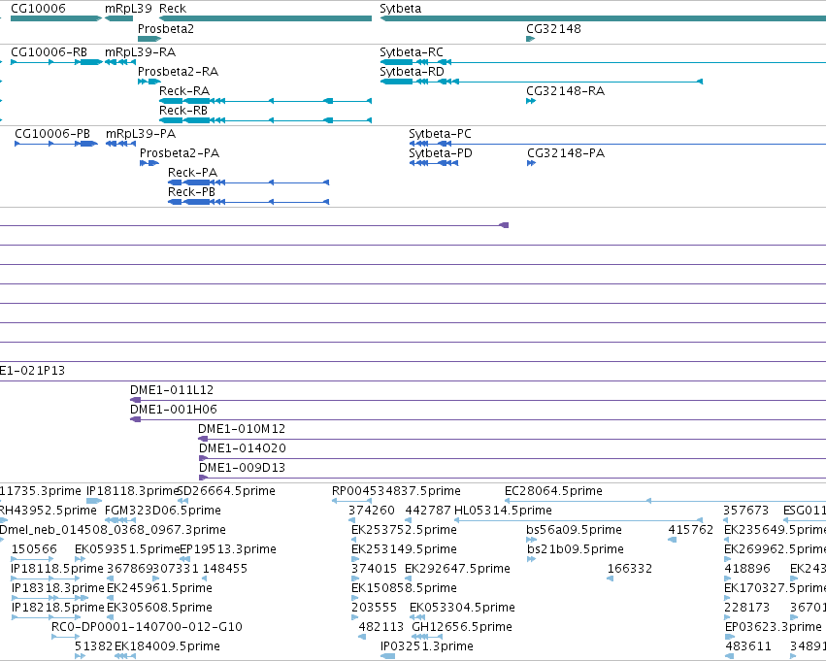Select the IP18218.5prime EST label
The width and height of the screenshot is (826, 661).
(58, 608)
